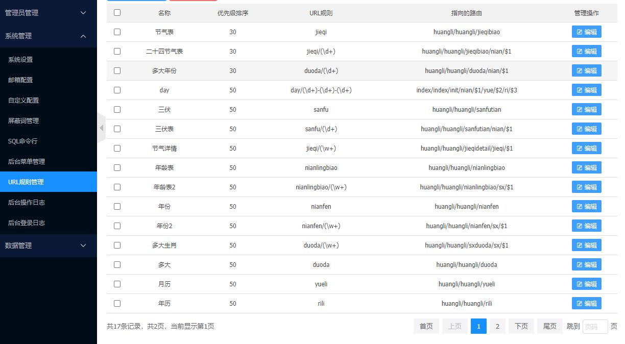Click edit icon for 月历 row
Image resolution: width=625 pixels, height=344 pixels.
(580, 284)
